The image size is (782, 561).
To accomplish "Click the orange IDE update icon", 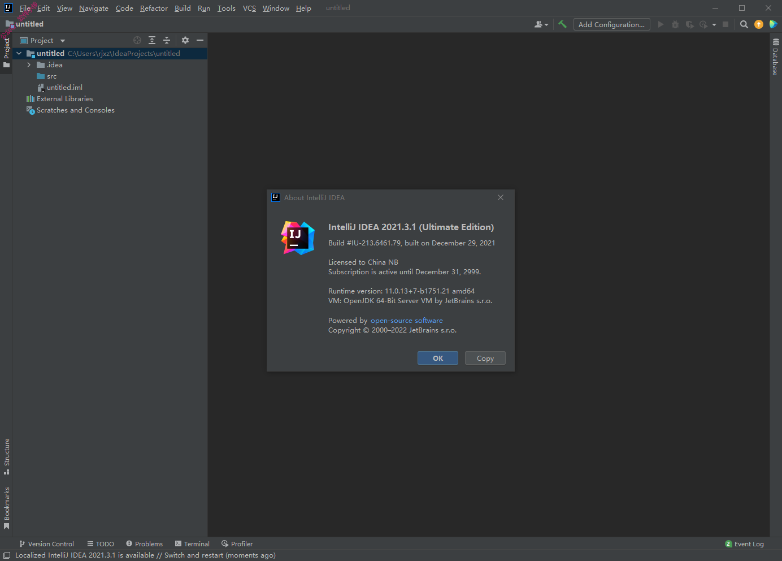I will (759, 24).
